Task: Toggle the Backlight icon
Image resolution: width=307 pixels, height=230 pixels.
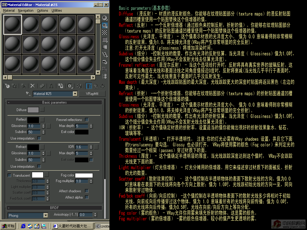Action: coord(105,25)
